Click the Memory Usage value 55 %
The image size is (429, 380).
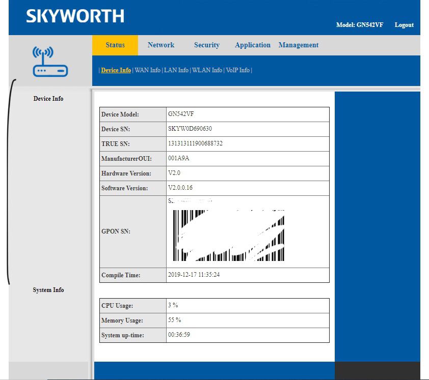tap(174, 320)
